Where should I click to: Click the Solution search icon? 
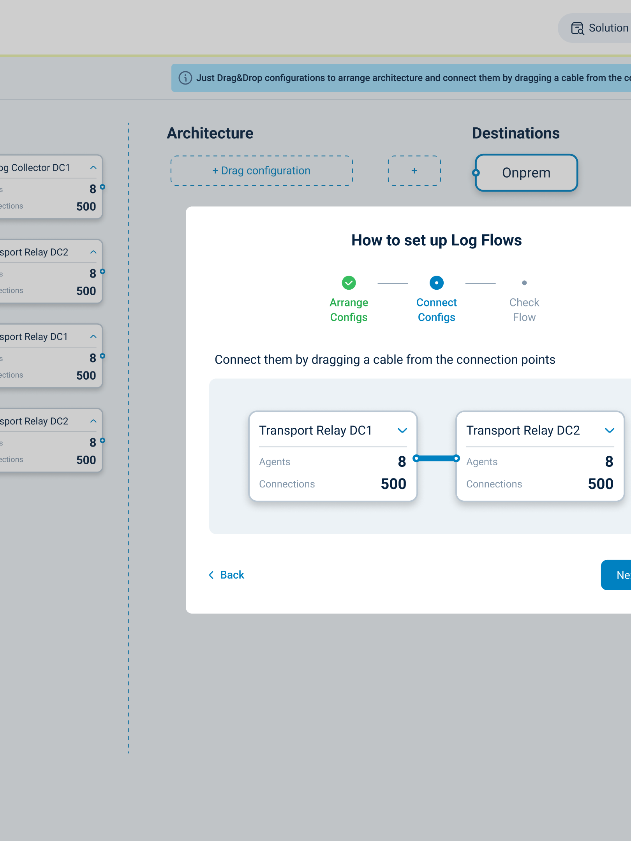point(577,28)
